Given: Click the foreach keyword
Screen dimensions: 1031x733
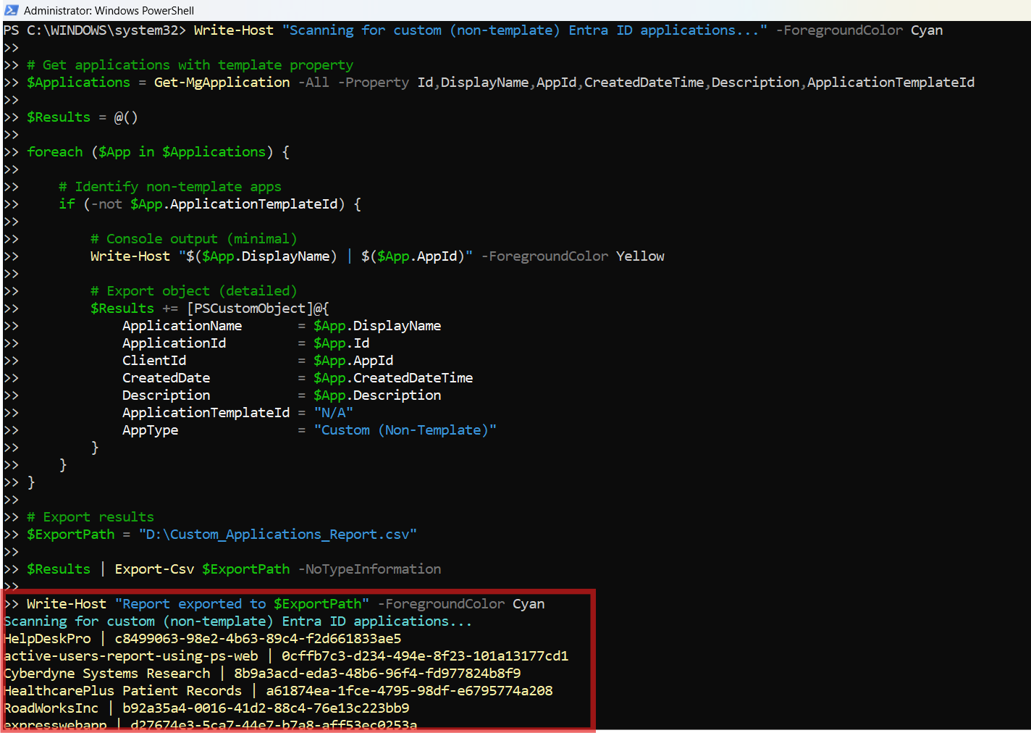Looking at the screenshot, I should [x=55, y=152].
